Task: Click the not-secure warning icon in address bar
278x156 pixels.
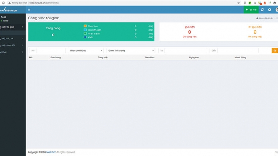Action: click(10, 3)
